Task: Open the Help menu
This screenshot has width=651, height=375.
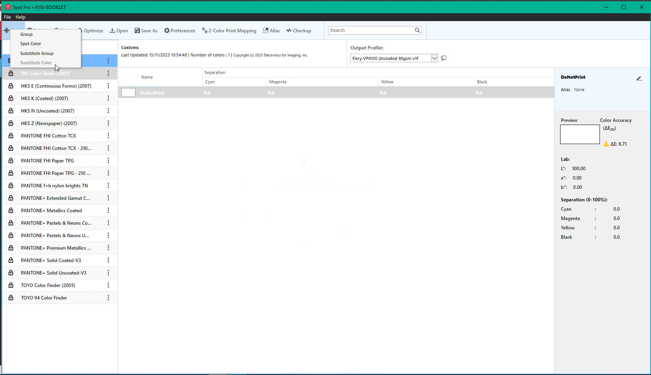Action: point(20,17)
